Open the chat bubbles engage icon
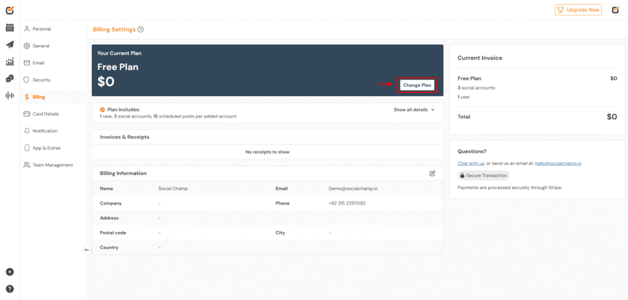This screenshot has height=300, width=628. [10, 78]
